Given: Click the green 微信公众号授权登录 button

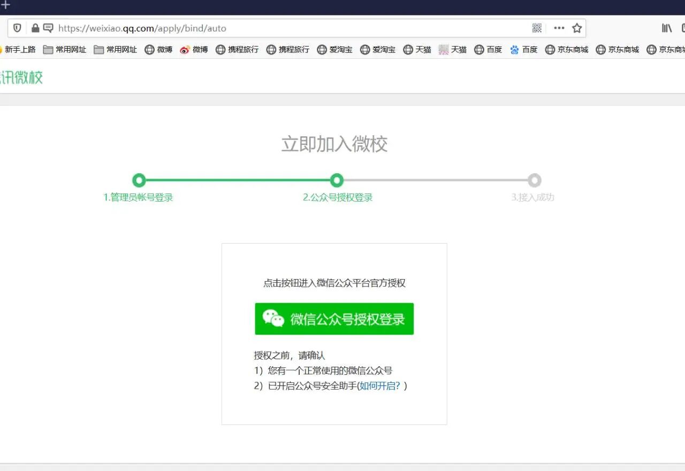Looking at the screenshot, I should click(x=334, y=319).
